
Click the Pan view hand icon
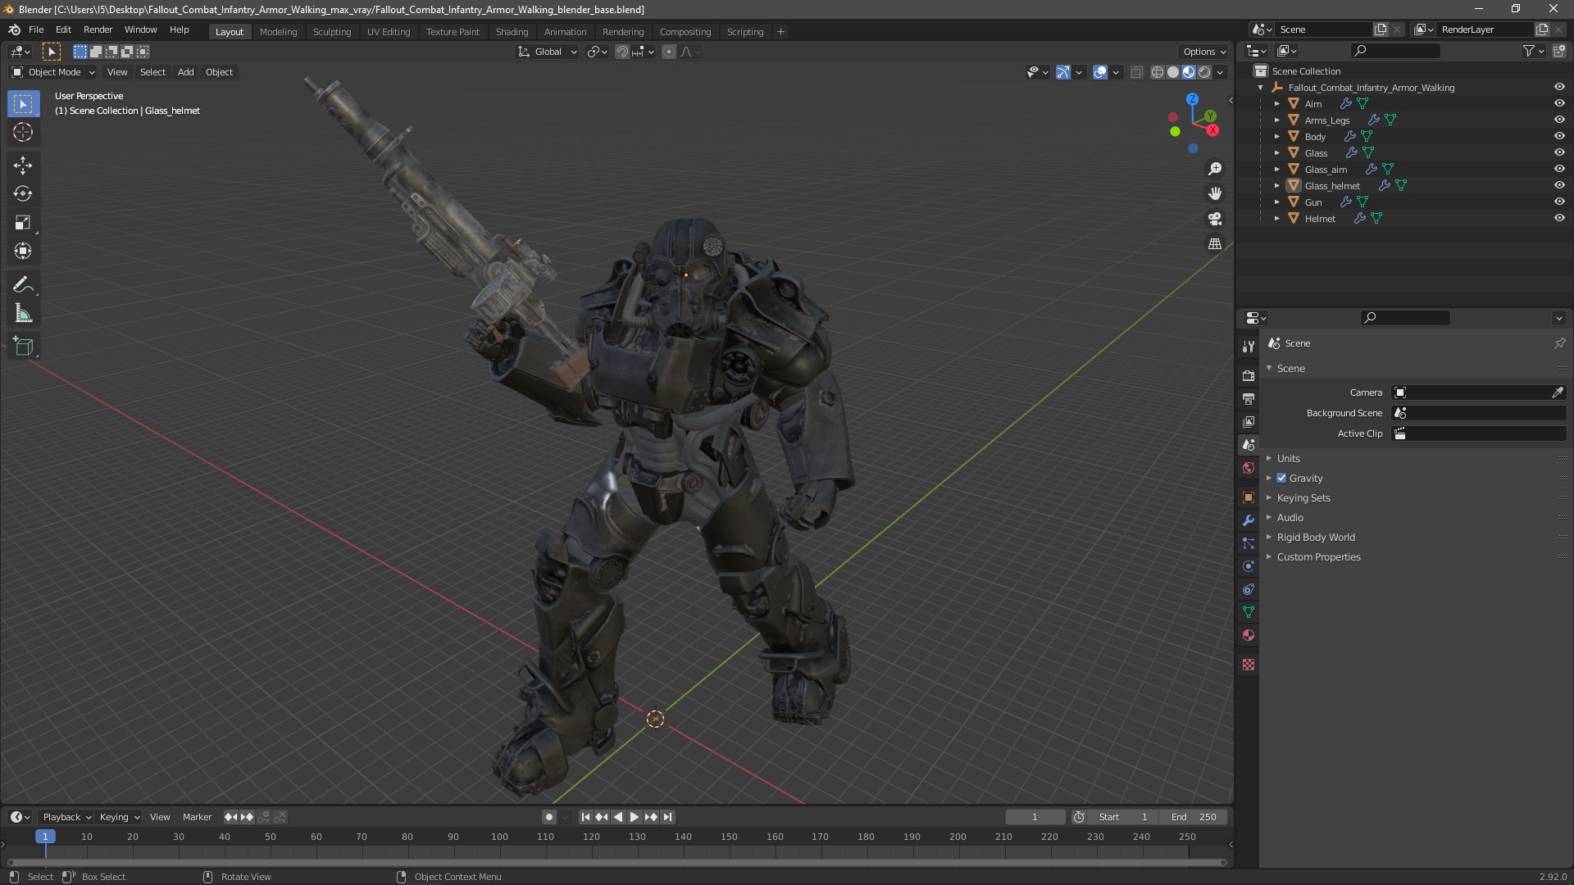pyautogui.click(x=1215, y=193)
